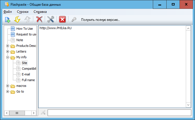Click the text area scroll up arrow

[x=188, y=28]
